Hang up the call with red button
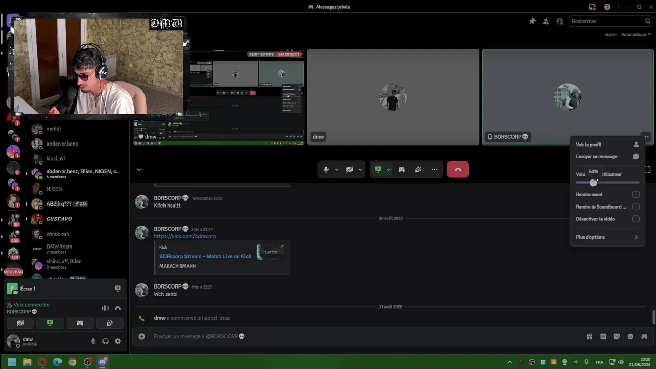 [458, 170]
